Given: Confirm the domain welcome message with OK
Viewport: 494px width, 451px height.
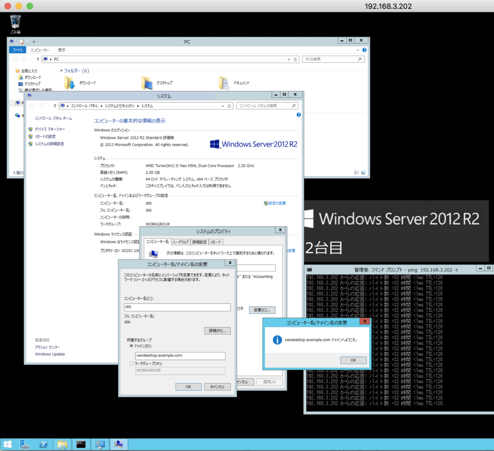Looking at the screenshot, I should (353, 360).
